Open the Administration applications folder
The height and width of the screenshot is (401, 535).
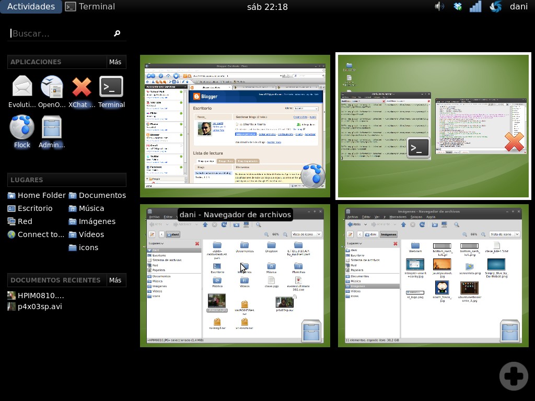[52, 126]
